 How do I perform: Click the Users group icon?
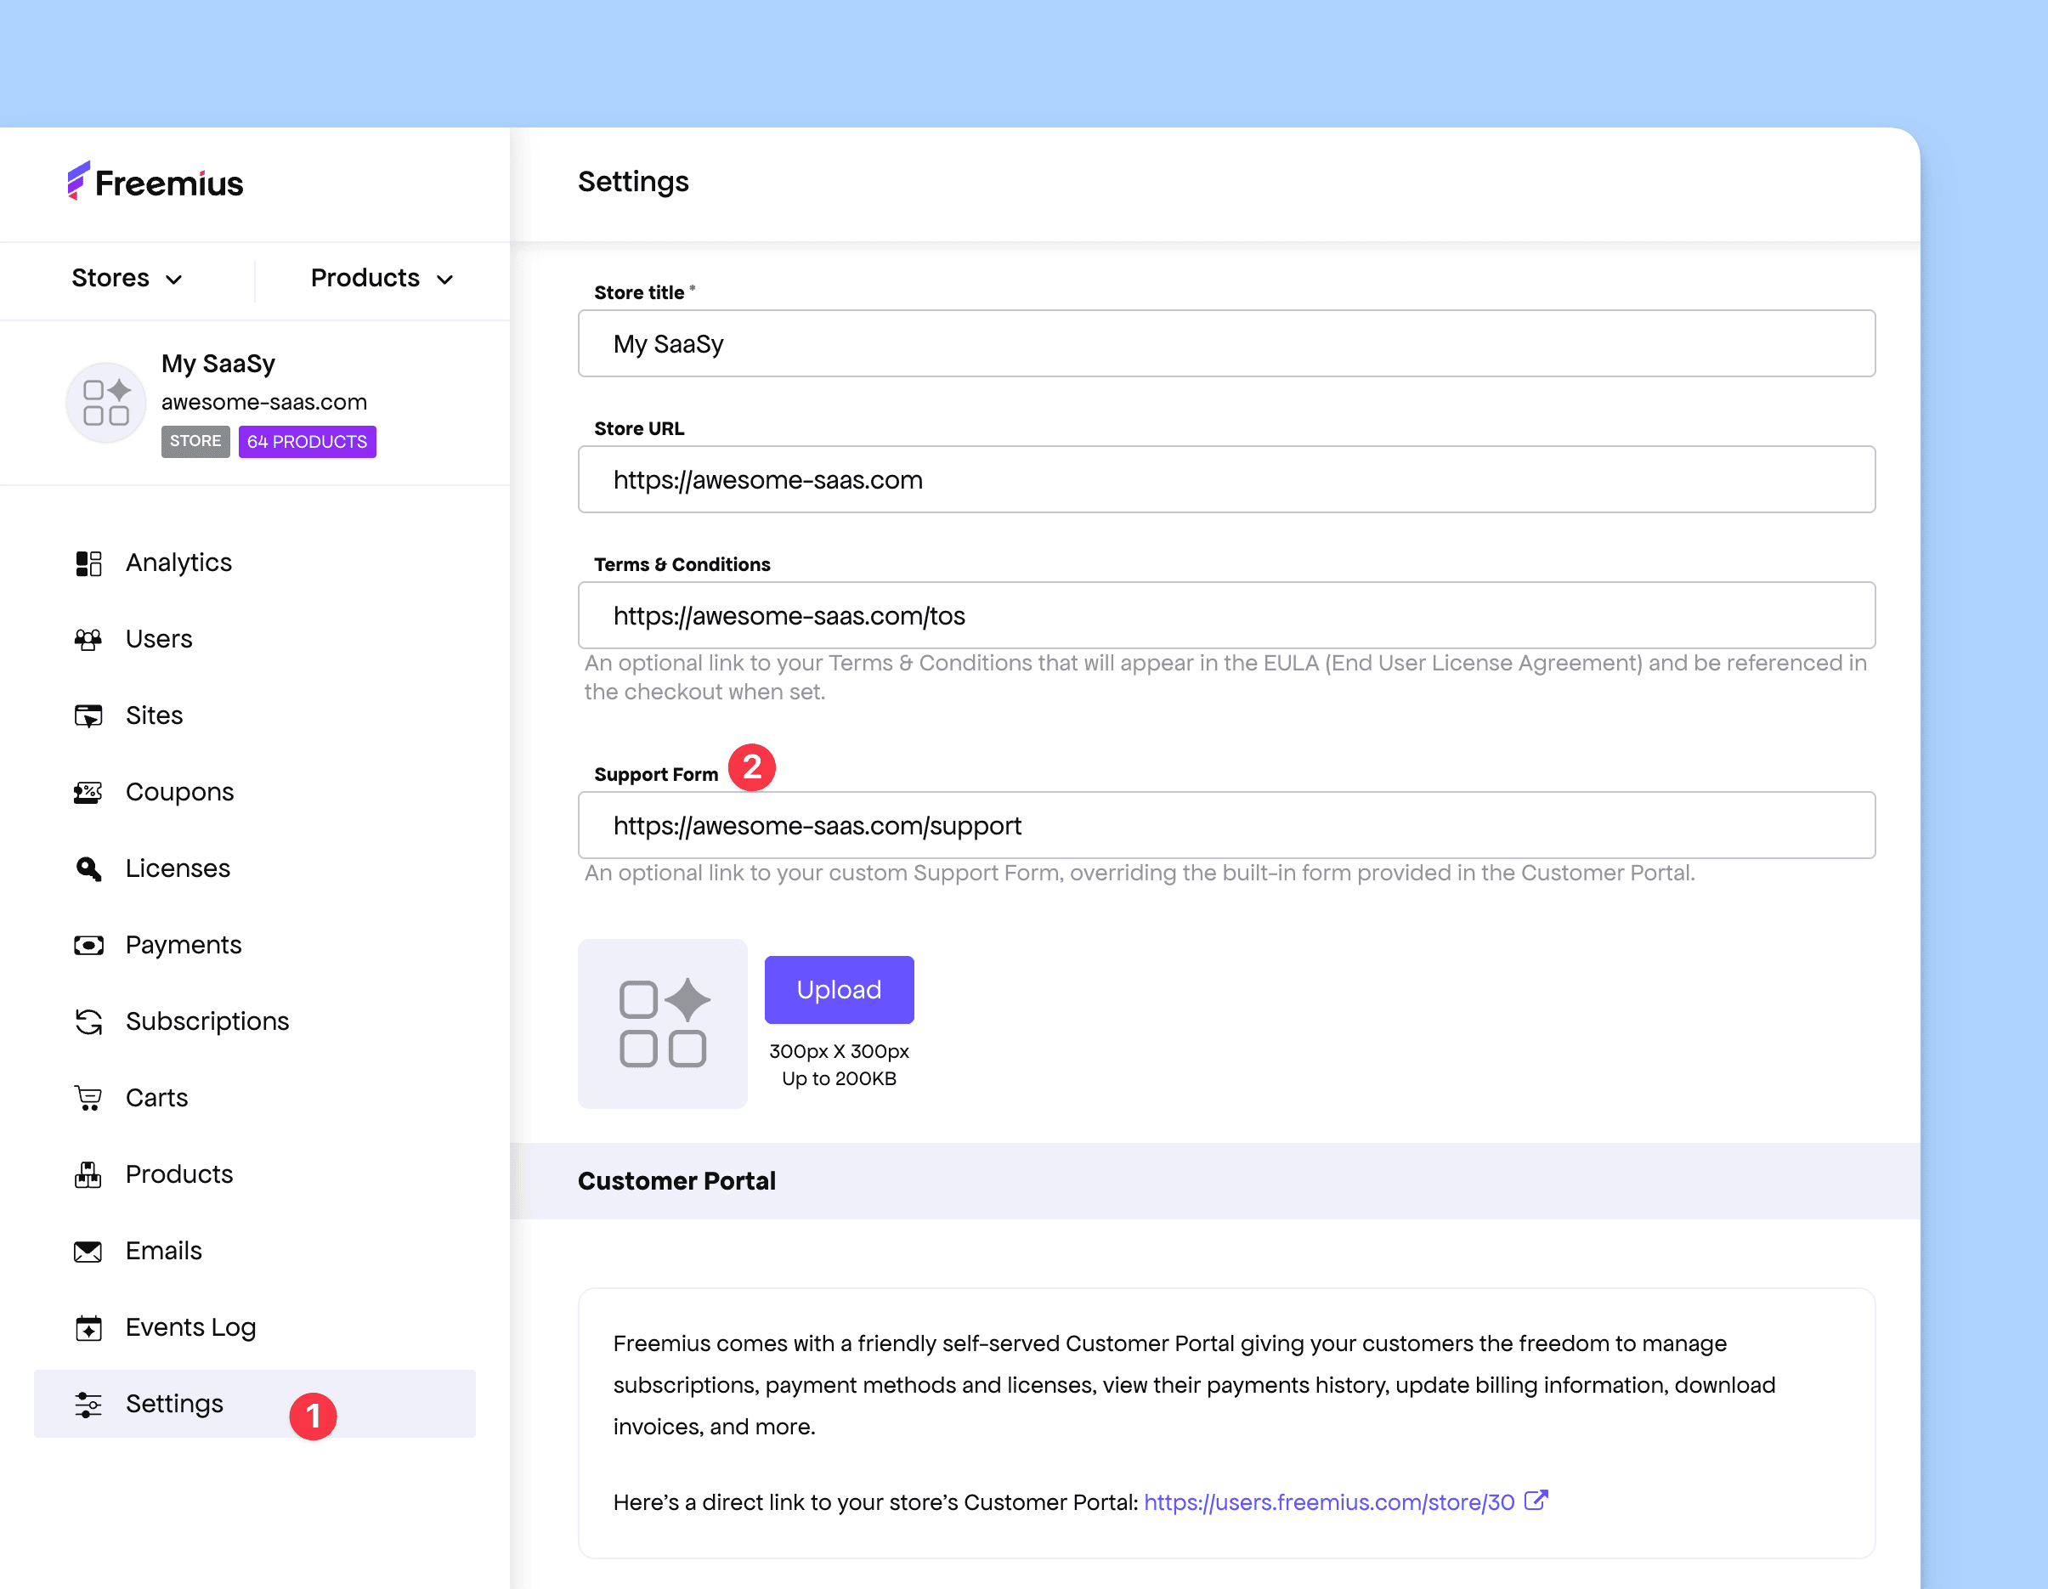tap(88, 641)
